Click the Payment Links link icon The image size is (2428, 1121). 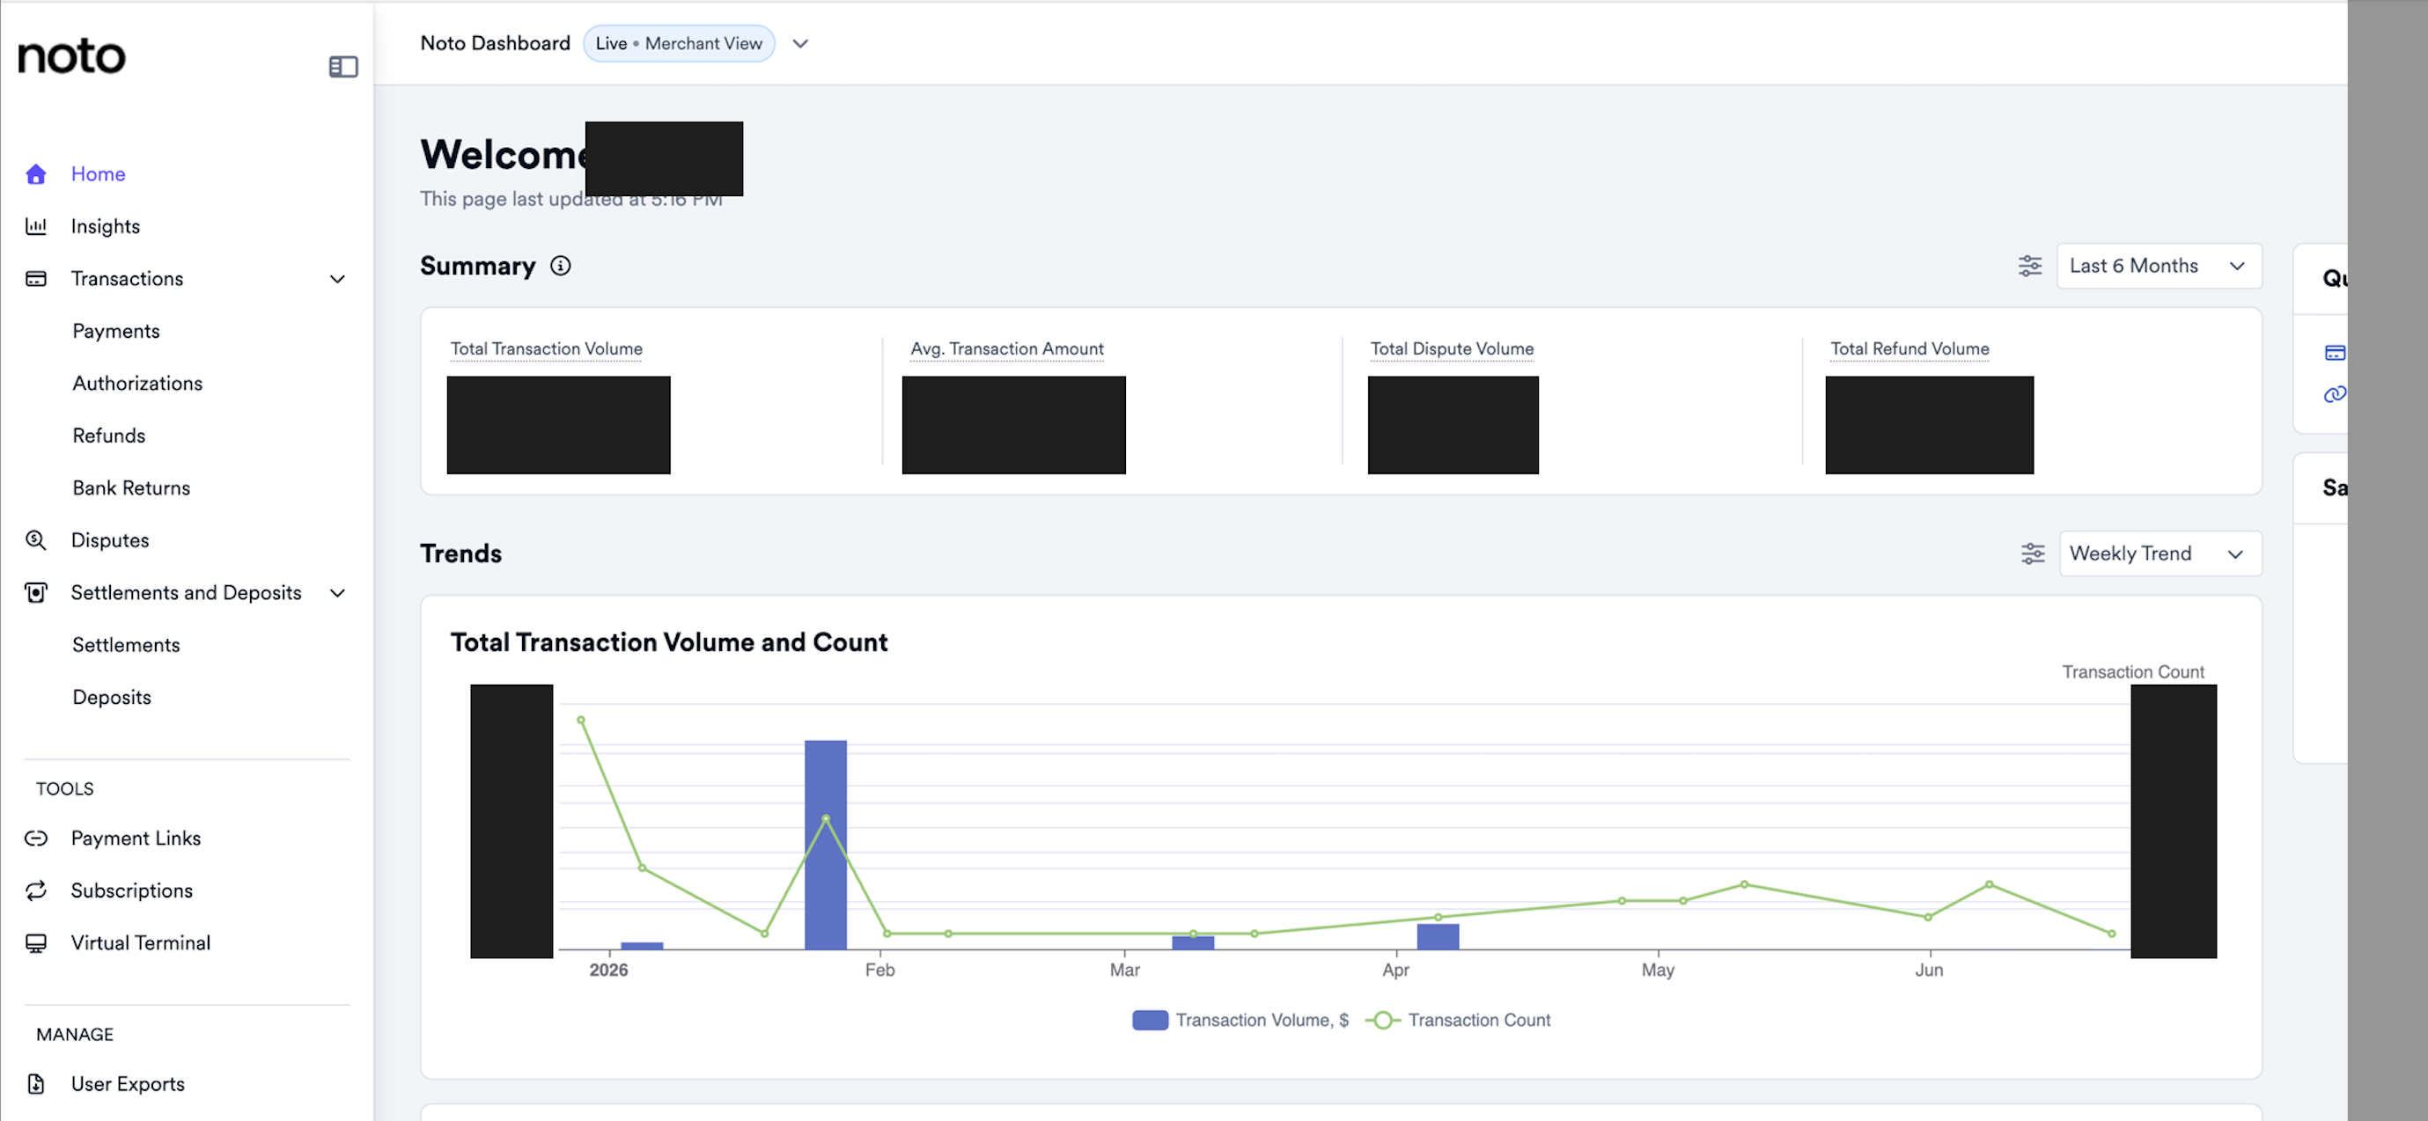(36, 839)
